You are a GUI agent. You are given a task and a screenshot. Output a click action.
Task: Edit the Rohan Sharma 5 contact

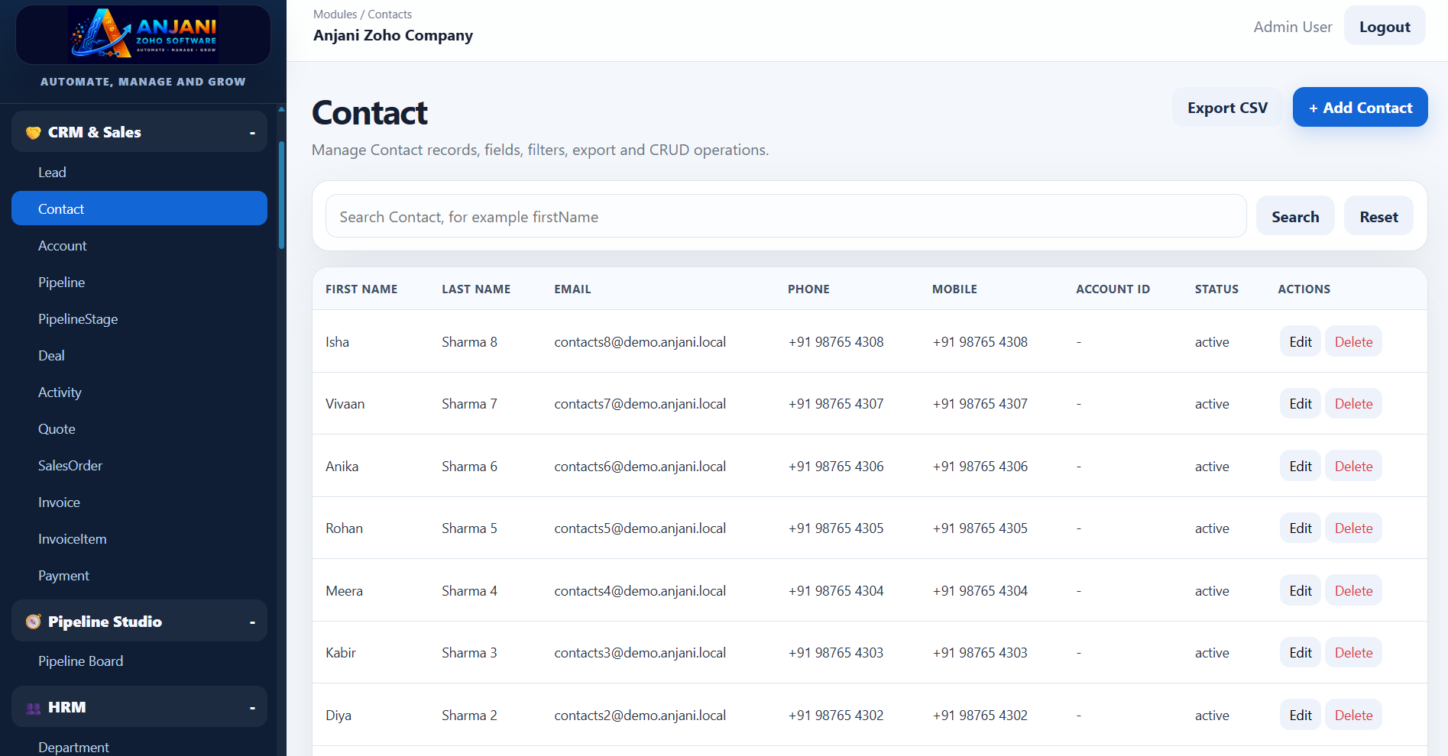click(x=1301, y=528)
